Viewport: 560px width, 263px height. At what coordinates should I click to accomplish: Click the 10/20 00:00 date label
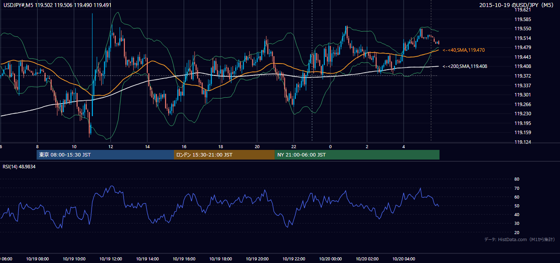click(330, 259)
